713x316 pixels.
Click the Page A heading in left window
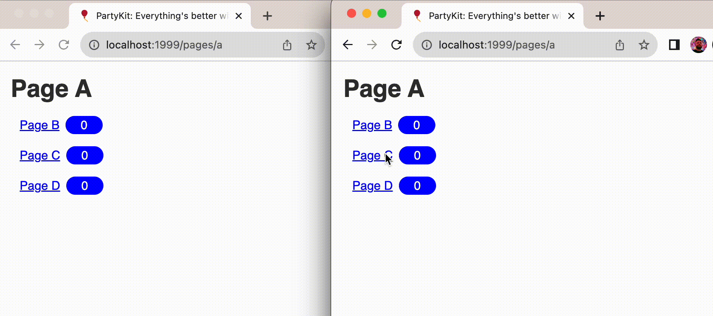pyautogui.click(x=52, y=89)
